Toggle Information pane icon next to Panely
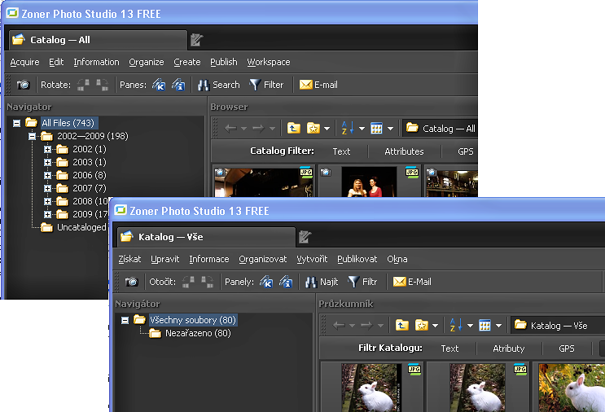 pyautogui.click(x=286, y=282)
